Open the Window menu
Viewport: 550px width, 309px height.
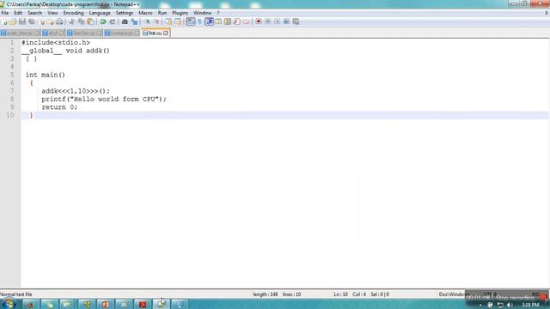(x=203, y=13)
